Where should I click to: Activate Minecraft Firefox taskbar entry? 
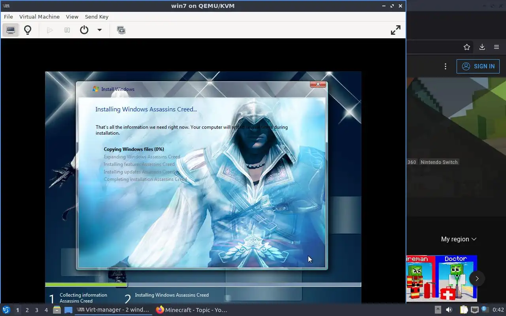pos(192,310)
